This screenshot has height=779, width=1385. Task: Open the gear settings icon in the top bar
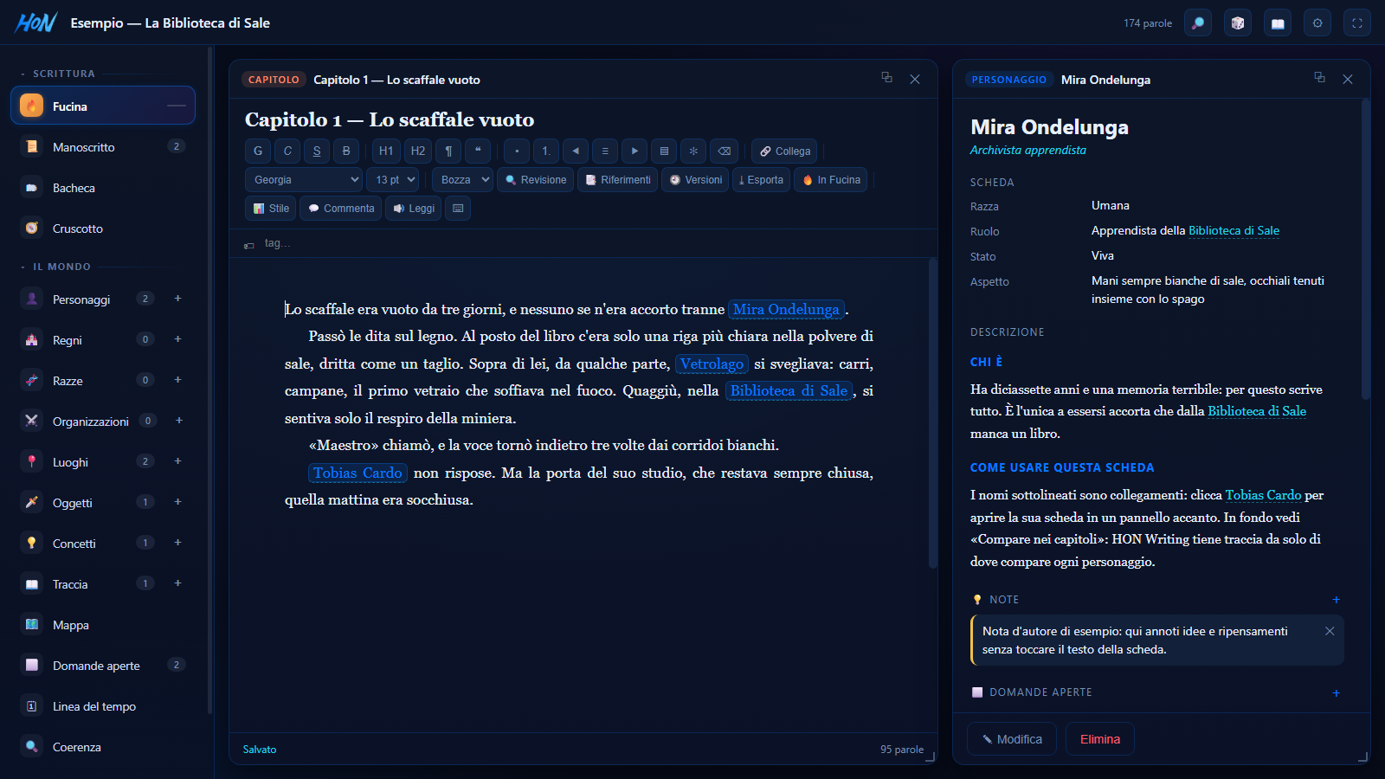click(x=1317, y=23)
